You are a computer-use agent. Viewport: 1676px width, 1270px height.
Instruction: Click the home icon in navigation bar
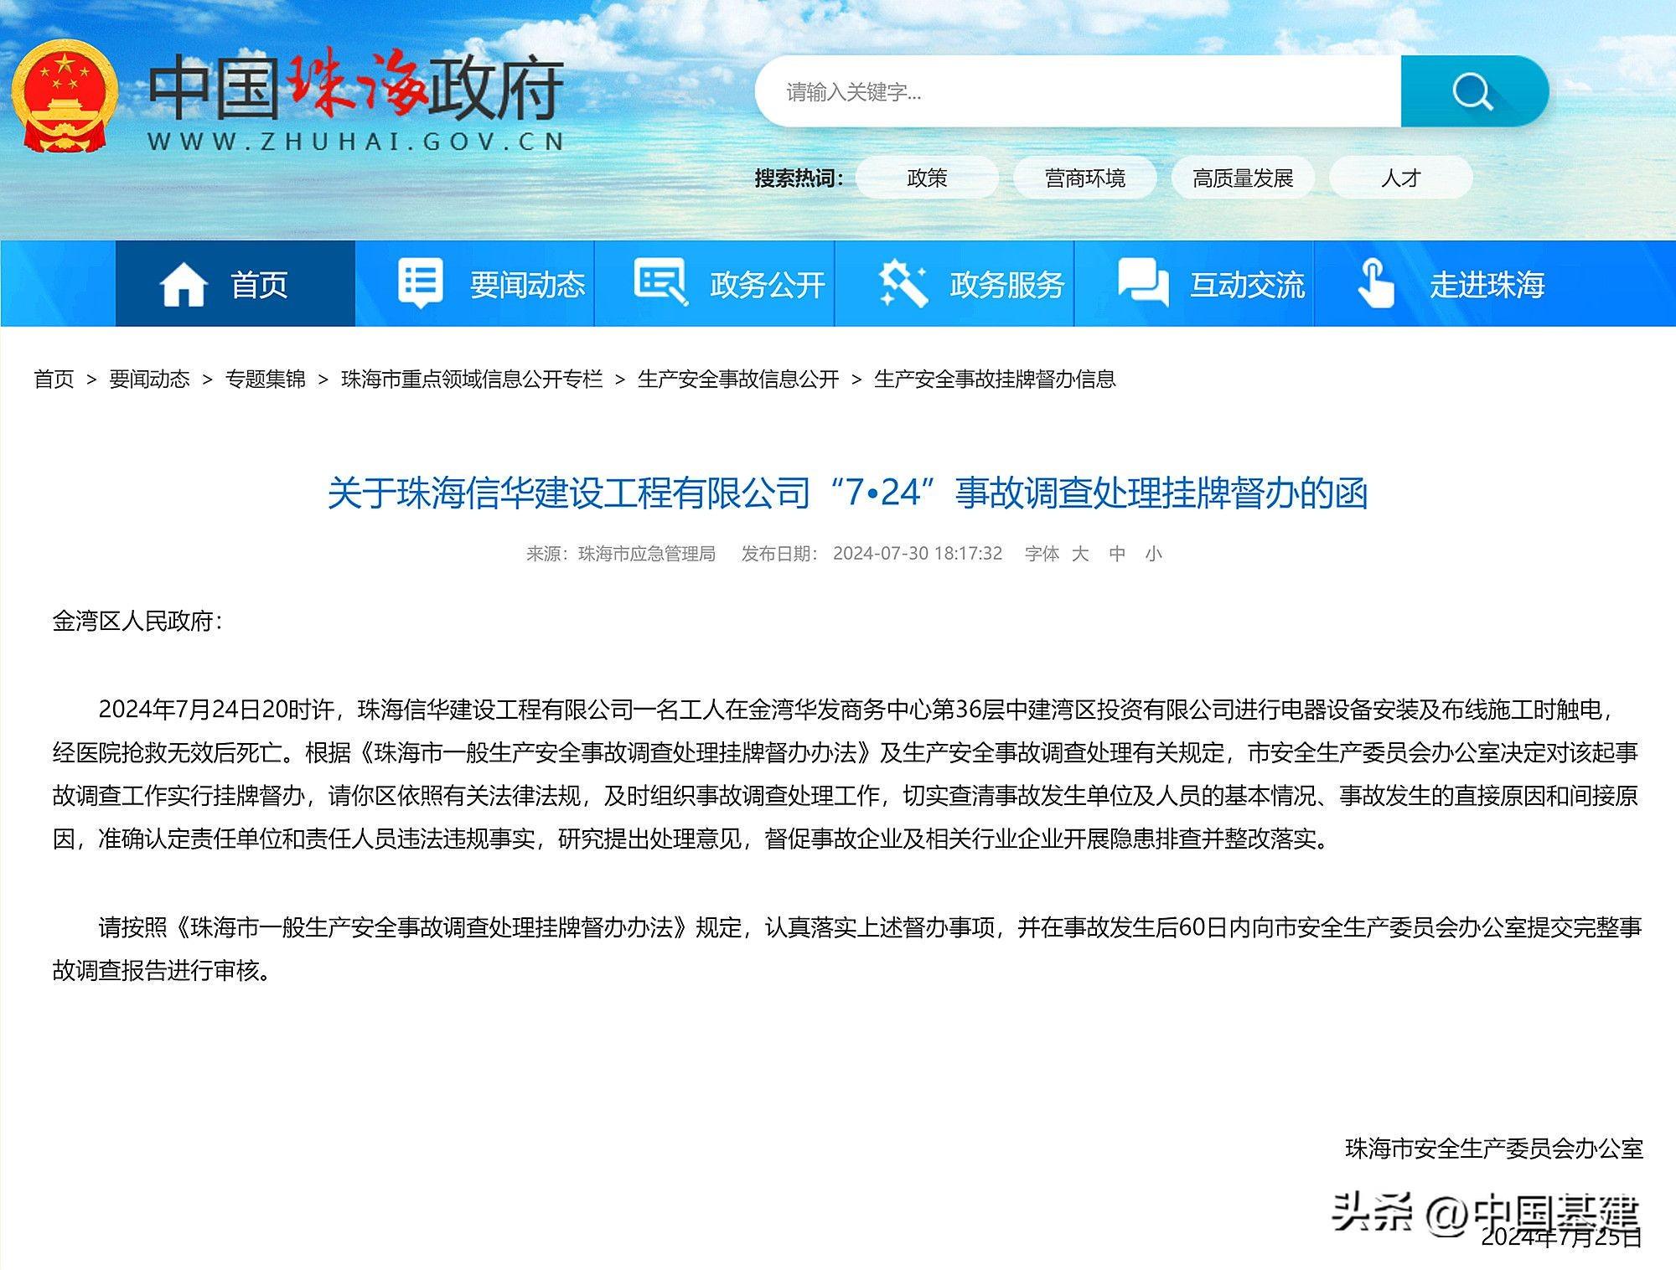point(184,284)
